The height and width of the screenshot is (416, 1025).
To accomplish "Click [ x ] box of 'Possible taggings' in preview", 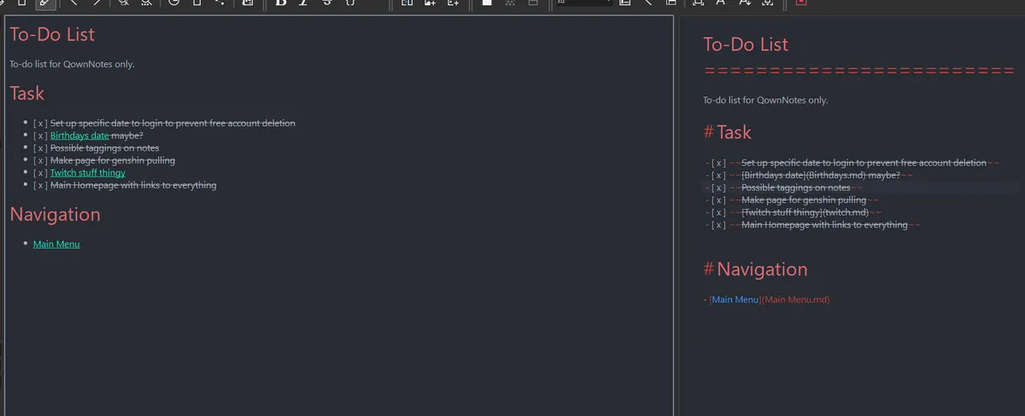I will click(x=40, y=147).
